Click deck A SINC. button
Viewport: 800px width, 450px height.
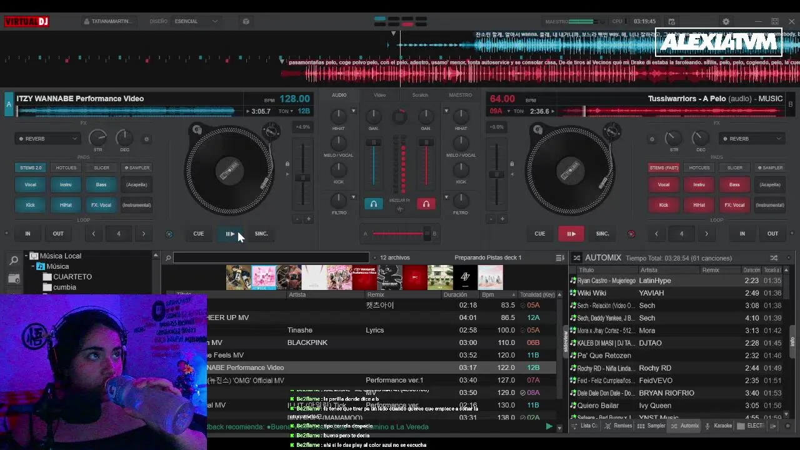coord(261,234)
